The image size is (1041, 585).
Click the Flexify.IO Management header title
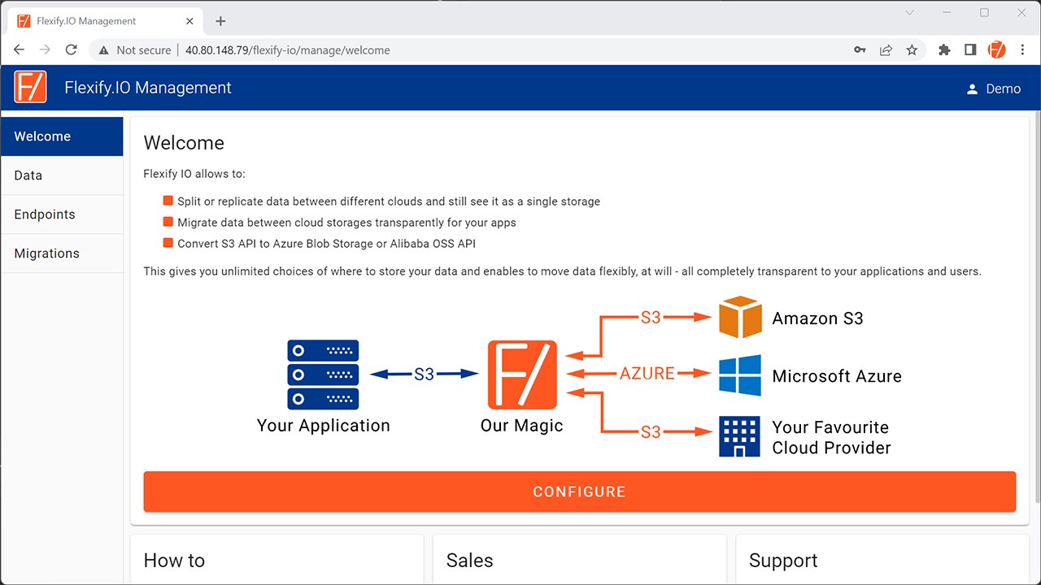[x=148, y=88]
